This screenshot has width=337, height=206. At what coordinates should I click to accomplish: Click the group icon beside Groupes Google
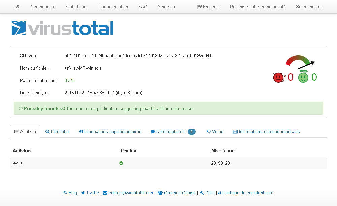(x=160, y=193)
